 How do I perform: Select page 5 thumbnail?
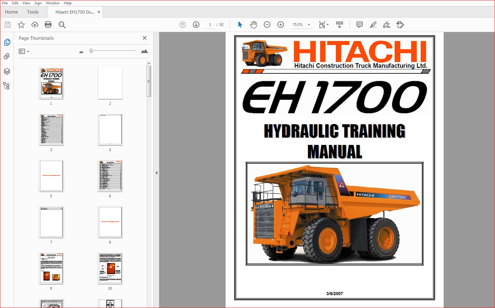(51, 175)
